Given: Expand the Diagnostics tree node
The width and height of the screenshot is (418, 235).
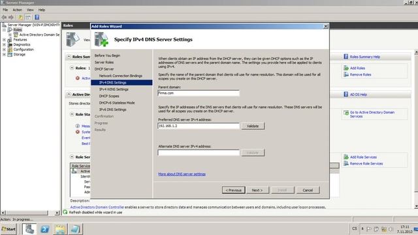Looking at the screenshot, I should [x=5, y=44].
